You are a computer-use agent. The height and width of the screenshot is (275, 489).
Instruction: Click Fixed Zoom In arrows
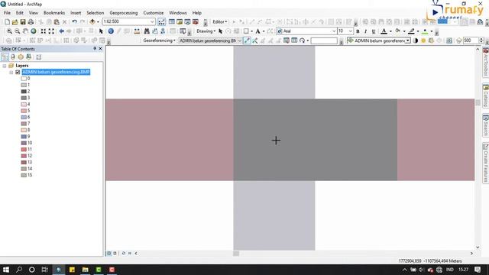click(x=44, y=31)
